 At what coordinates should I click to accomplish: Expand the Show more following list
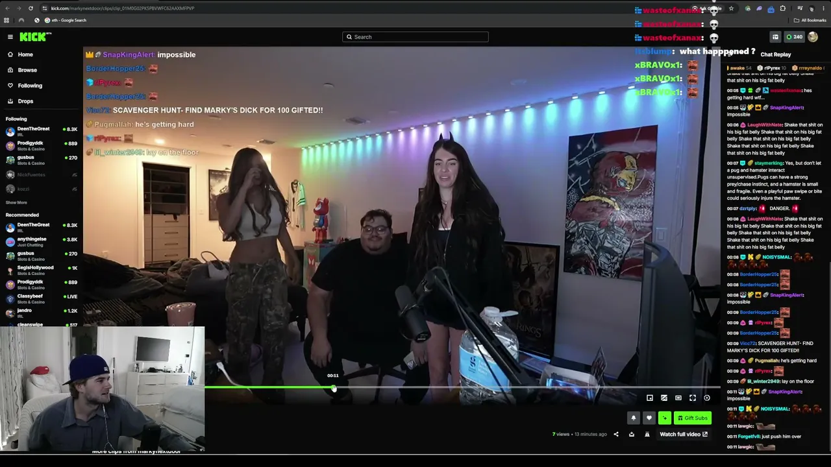point(16,202)
